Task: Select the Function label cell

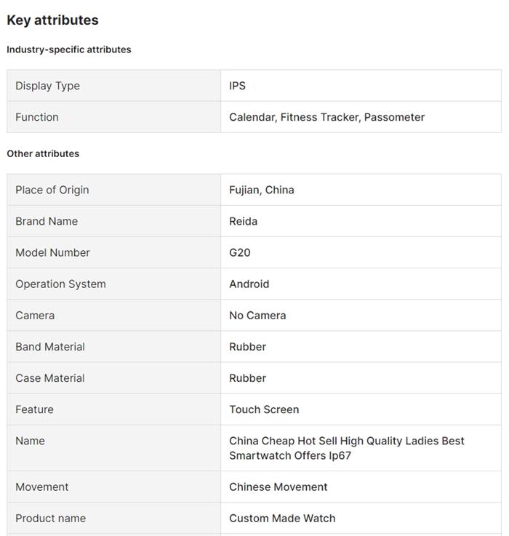Action: click(x=36, y=117)
